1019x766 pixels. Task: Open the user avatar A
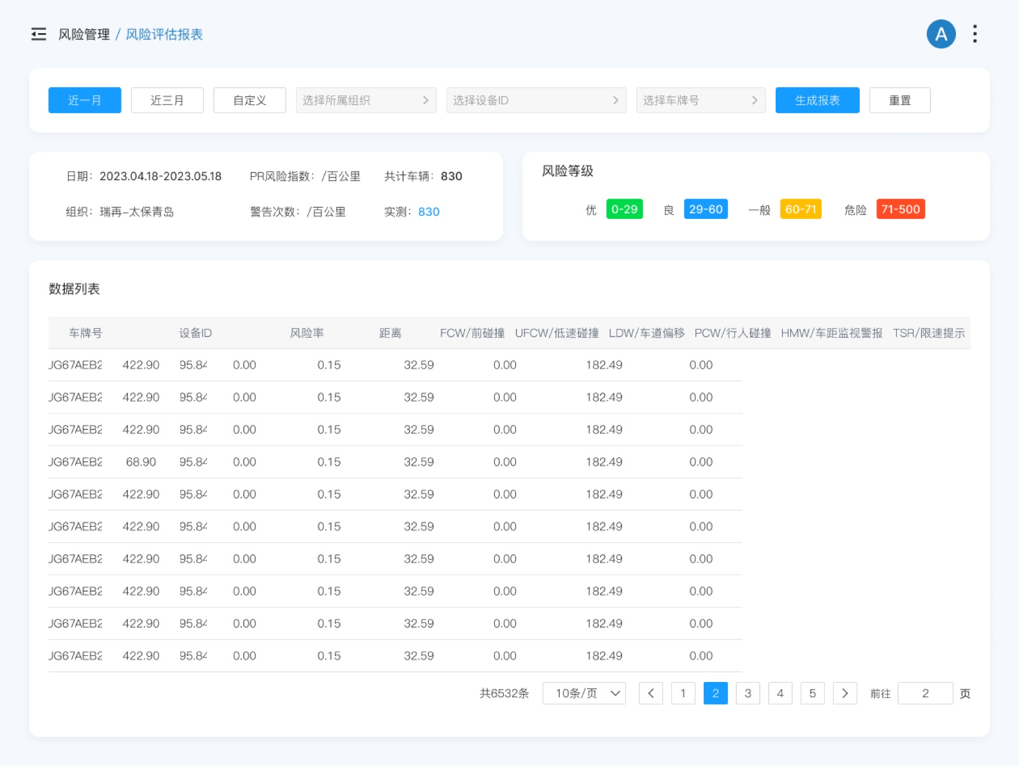click(941, 34)
